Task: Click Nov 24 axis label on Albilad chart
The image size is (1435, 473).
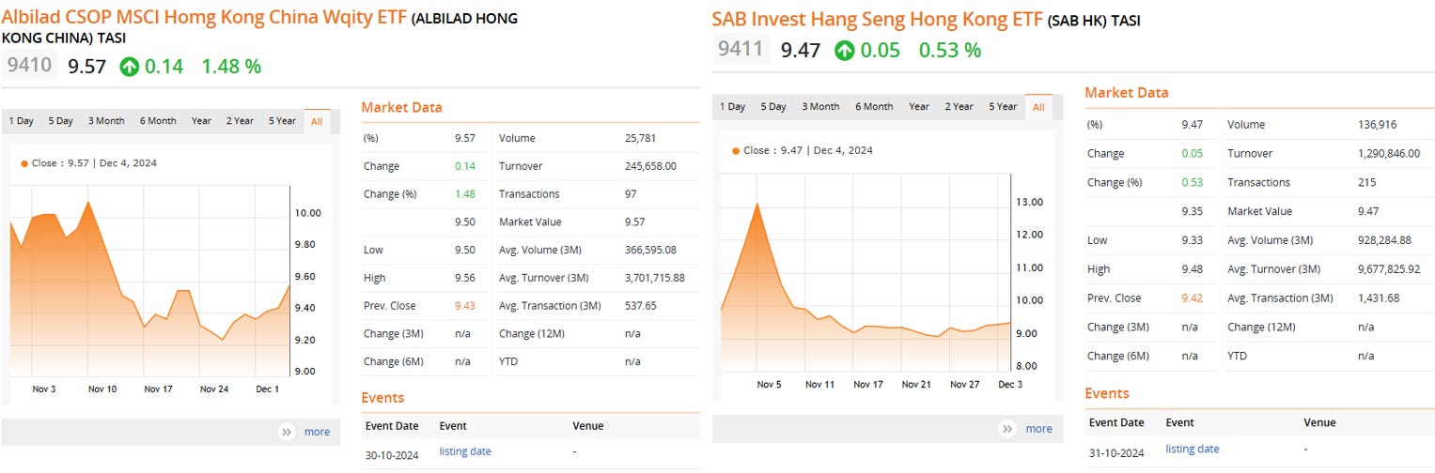Action: 213,389
